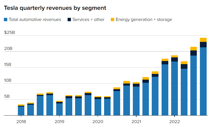Click the tallest bar's blue automotive segment at far right

pyautogui.click(x=203, y=81)
